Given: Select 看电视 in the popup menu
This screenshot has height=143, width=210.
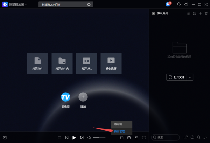Looking at the screenshot, I should pyautogui.click(x=121, y=124).
